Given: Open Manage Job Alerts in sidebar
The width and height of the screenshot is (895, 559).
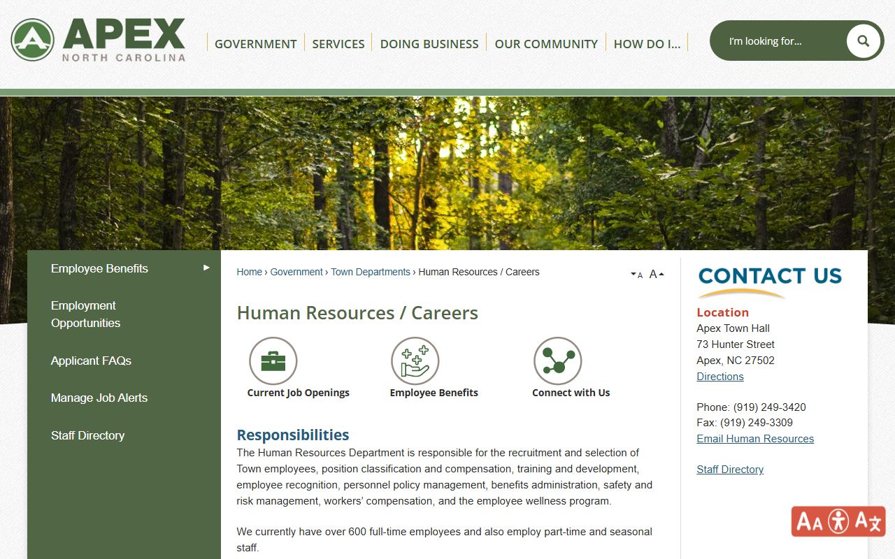Looking at the screenshot, I should (x=99, y=398).
